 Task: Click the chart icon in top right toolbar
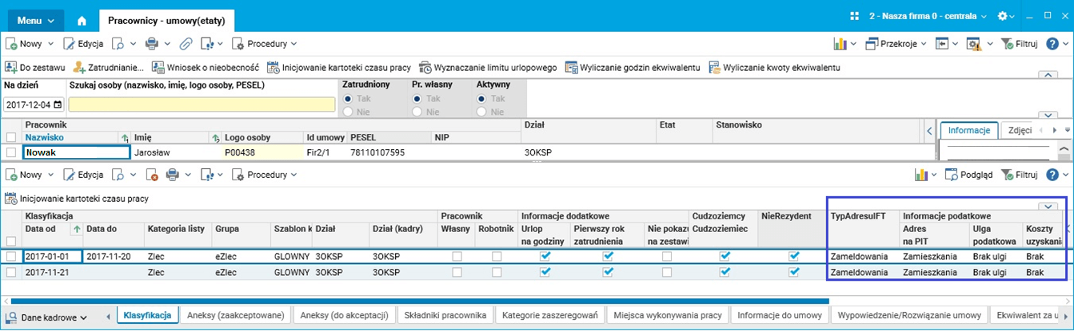click(x=840, y=44)
